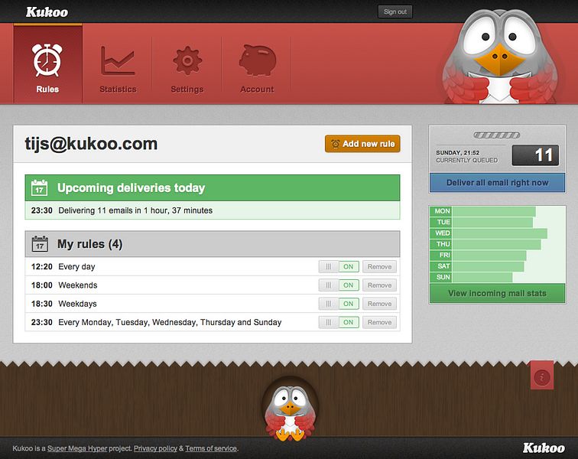
Task: Click the MON bar in mail chart
Action: [x=494, y=211]
